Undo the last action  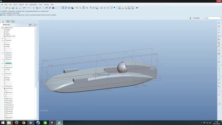tap(24, 8)
